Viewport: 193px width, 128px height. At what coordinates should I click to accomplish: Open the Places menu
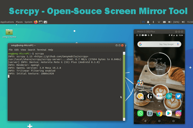[19, 22]
